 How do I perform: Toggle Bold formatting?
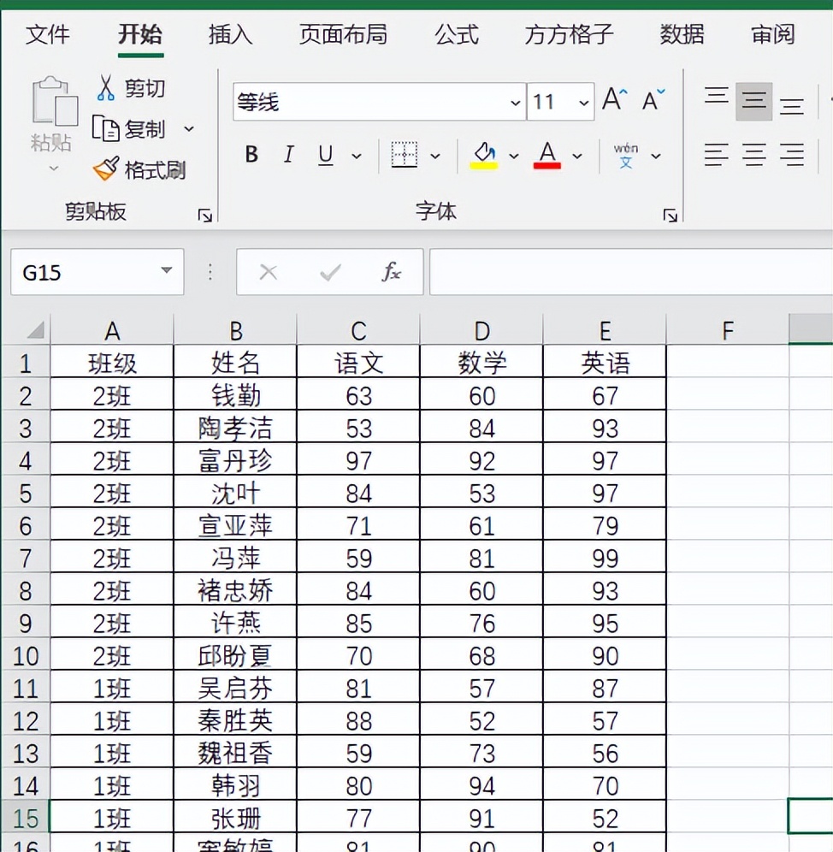coord(251,155)
